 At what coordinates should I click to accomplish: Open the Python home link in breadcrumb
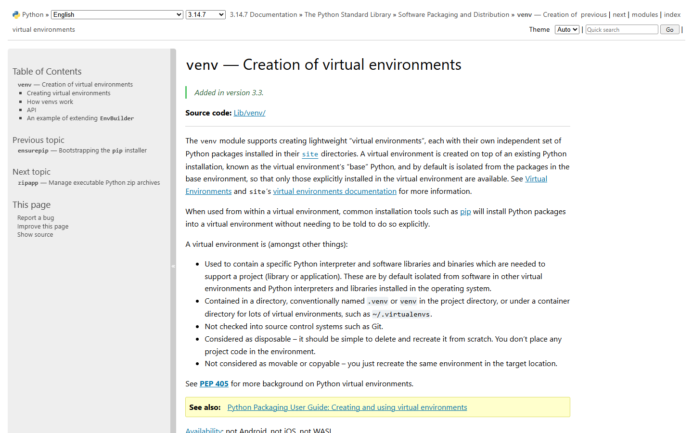[x=33, y=15]
